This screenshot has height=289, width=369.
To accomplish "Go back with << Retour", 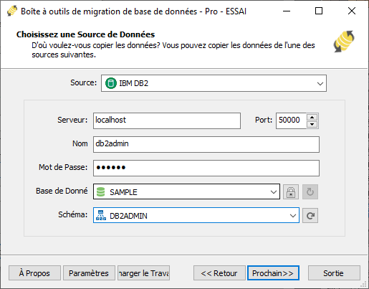I will click(219, 273).
